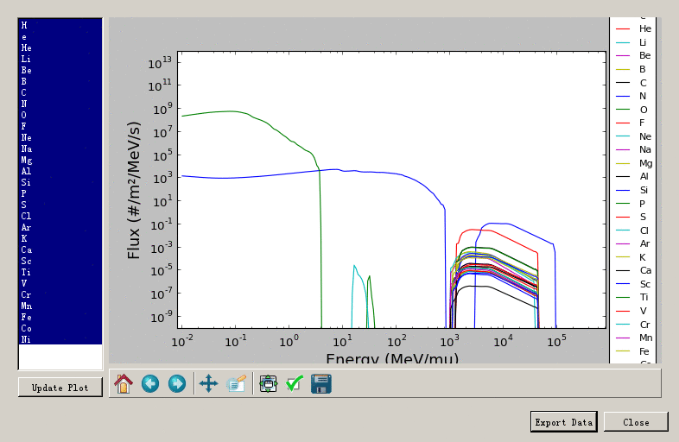Select He in the species list

click(60, 47)
